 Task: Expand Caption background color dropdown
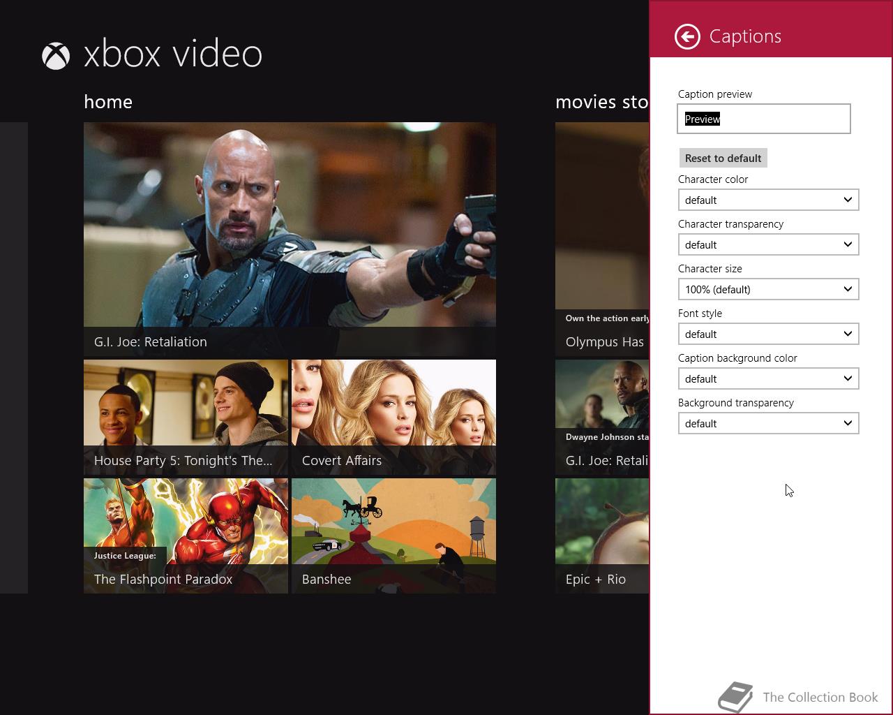pos(768,378)
